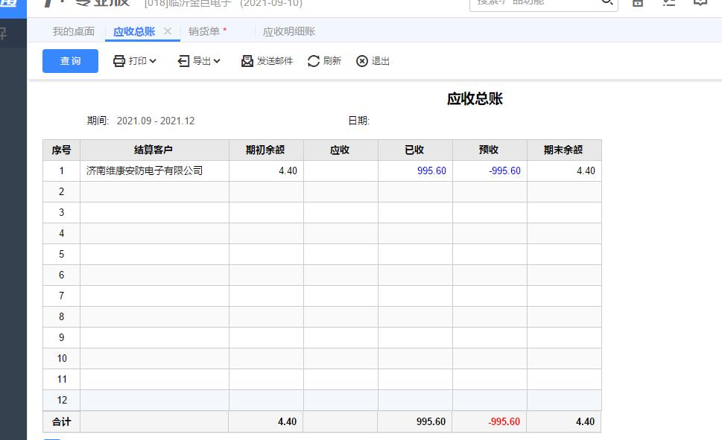Switch to the 销货单 tab
This screenshot has height=440, width=722.
point(204,31)
